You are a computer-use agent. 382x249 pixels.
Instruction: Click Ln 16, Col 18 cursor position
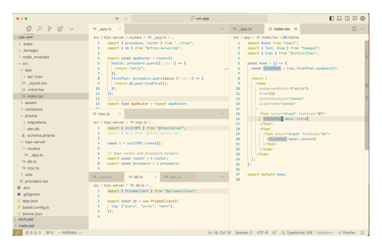pos(219,233)
